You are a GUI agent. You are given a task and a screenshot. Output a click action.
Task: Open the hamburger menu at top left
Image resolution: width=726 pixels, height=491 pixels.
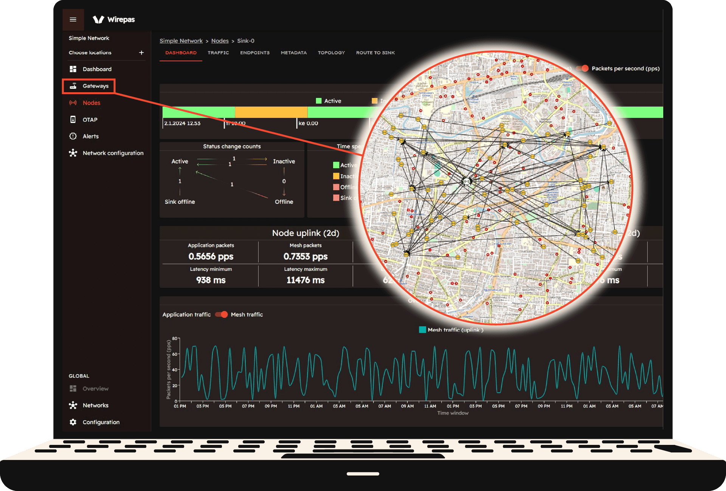pyautogui.click(x=73, y=19)
